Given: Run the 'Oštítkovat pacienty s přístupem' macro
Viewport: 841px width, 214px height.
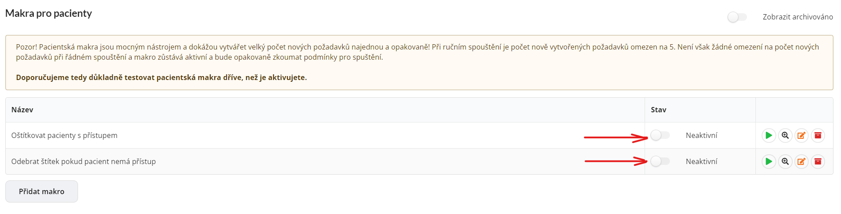Looking at the screenshot, I should [x=769, y=135].
